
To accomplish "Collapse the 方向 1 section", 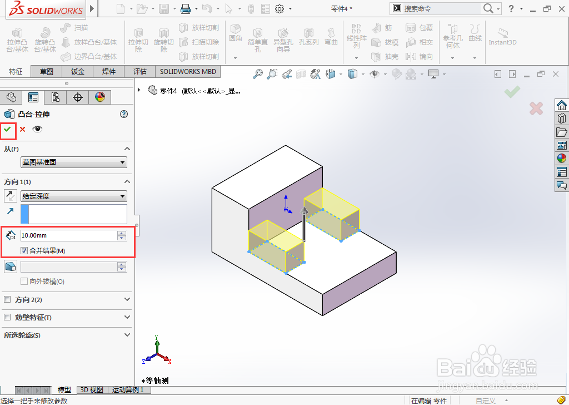I will point(127,181).
